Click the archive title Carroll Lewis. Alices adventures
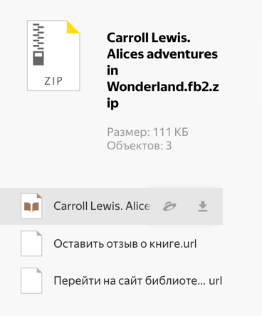The width and height of the screenshot is (262, 316). coord(162,46)
